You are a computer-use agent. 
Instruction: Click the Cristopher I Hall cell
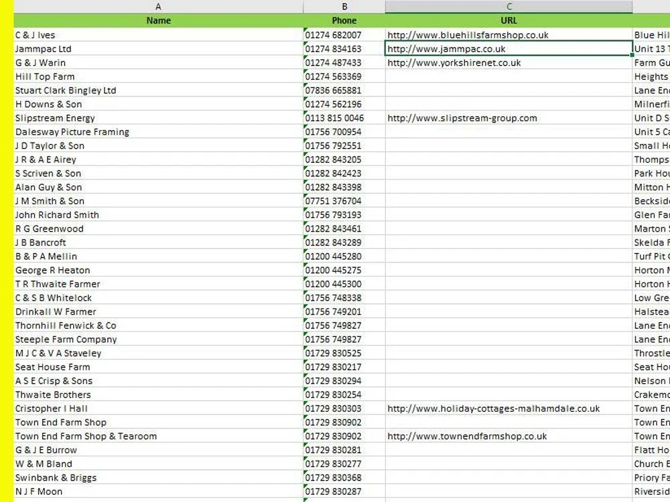(158, 408)
